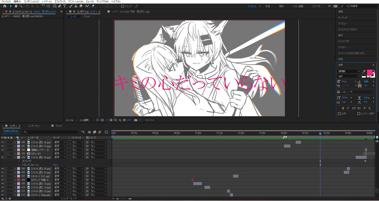379x201 pixels.
Task: Apply All Caps text style
Action: pos(354,108)
